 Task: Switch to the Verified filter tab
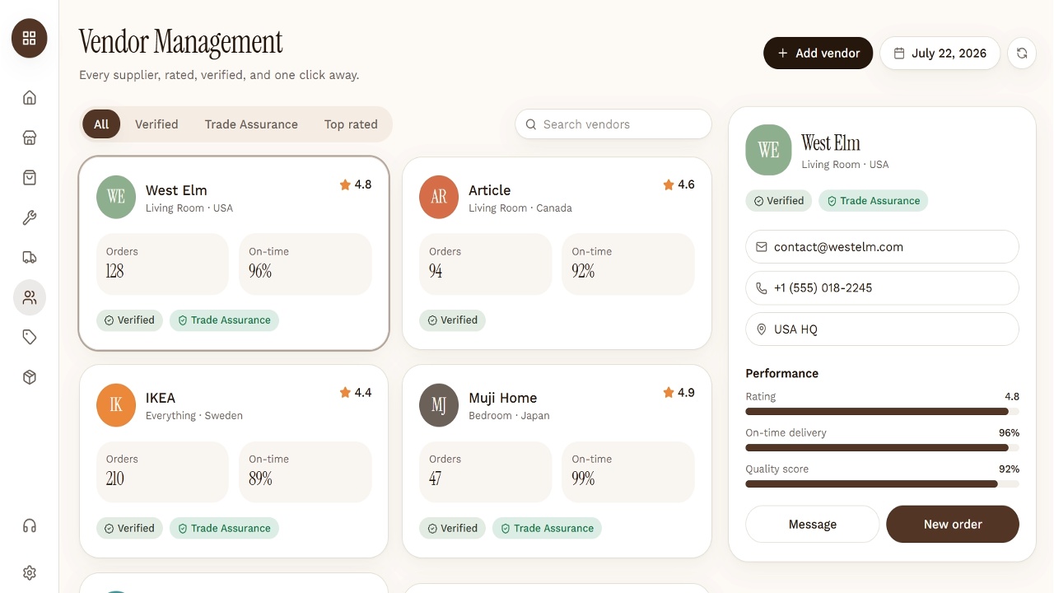156,124
